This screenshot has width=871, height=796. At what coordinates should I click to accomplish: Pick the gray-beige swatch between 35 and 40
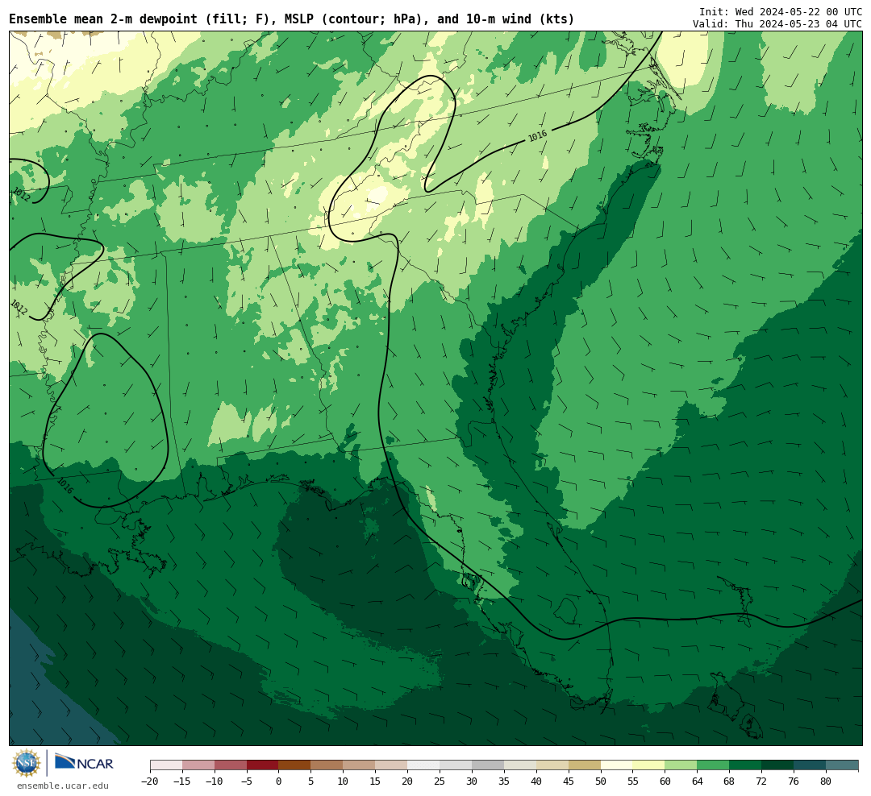[520, 765]
